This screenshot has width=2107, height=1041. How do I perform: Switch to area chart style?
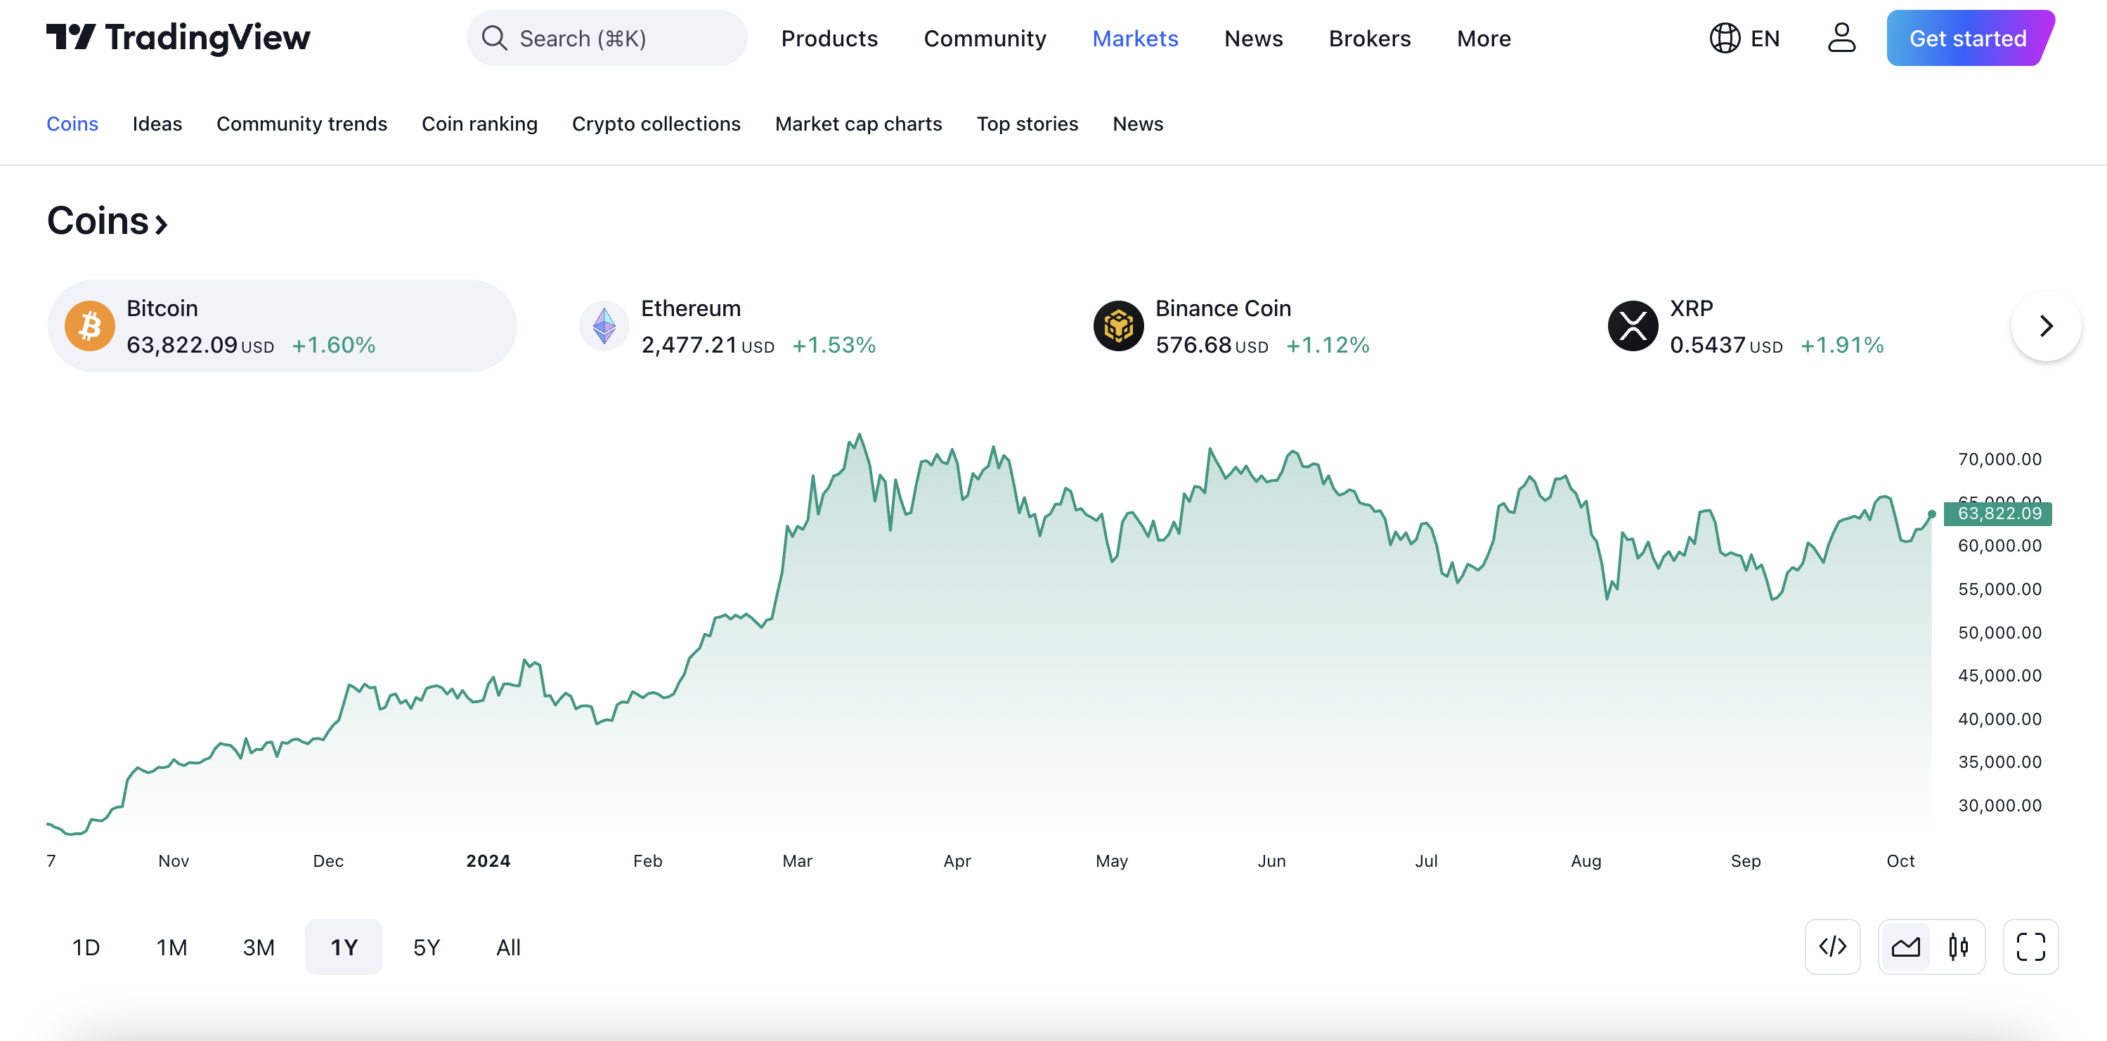[x=1906, y=947]
